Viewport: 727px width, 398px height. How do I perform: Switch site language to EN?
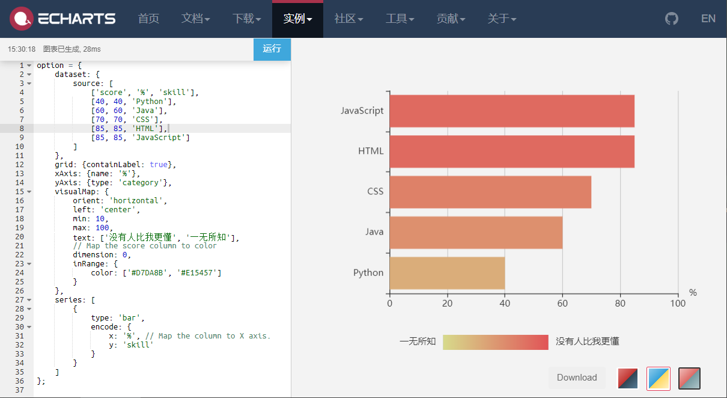pos(708,18)
